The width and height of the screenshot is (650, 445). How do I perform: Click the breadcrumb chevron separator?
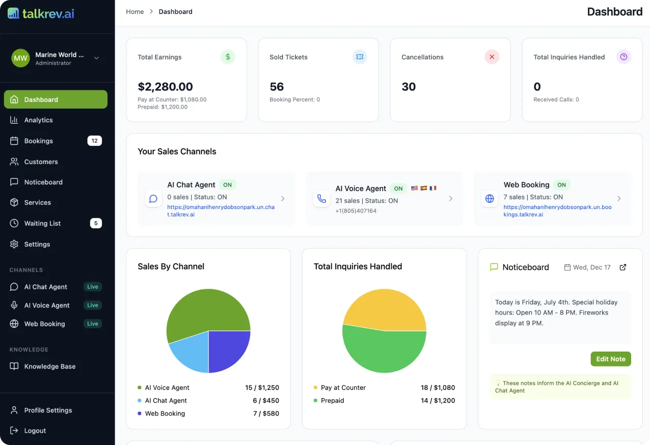tap(151, 12)
